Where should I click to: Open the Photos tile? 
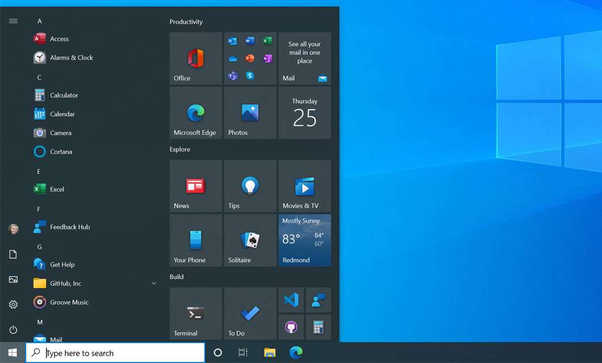point(250,113)
